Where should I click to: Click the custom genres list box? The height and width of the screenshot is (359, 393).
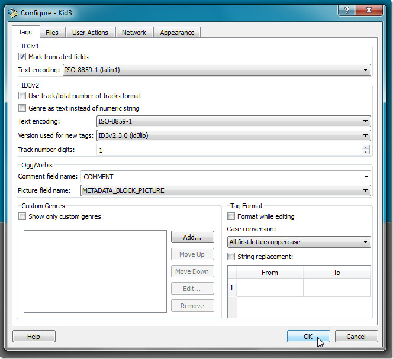point(95,271)
